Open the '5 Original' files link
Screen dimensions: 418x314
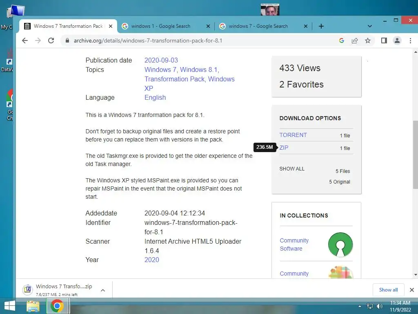click(339, 182)
